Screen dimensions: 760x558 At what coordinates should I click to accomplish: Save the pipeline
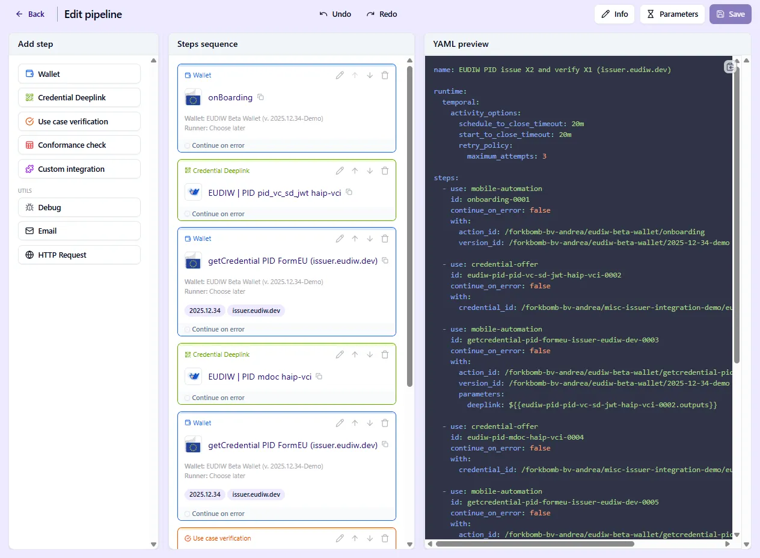point(731,14)
